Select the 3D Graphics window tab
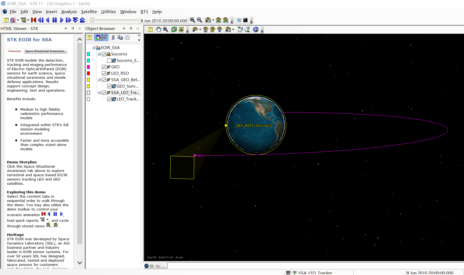This screenshot has width=464, height=275. pos(156,266)
